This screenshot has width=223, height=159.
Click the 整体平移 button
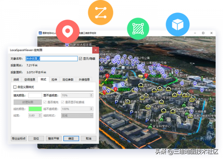click(x=54, y=139)
